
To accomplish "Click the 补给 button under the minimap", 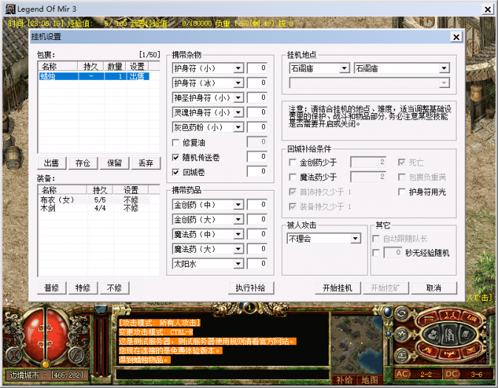I will (344, 380).
